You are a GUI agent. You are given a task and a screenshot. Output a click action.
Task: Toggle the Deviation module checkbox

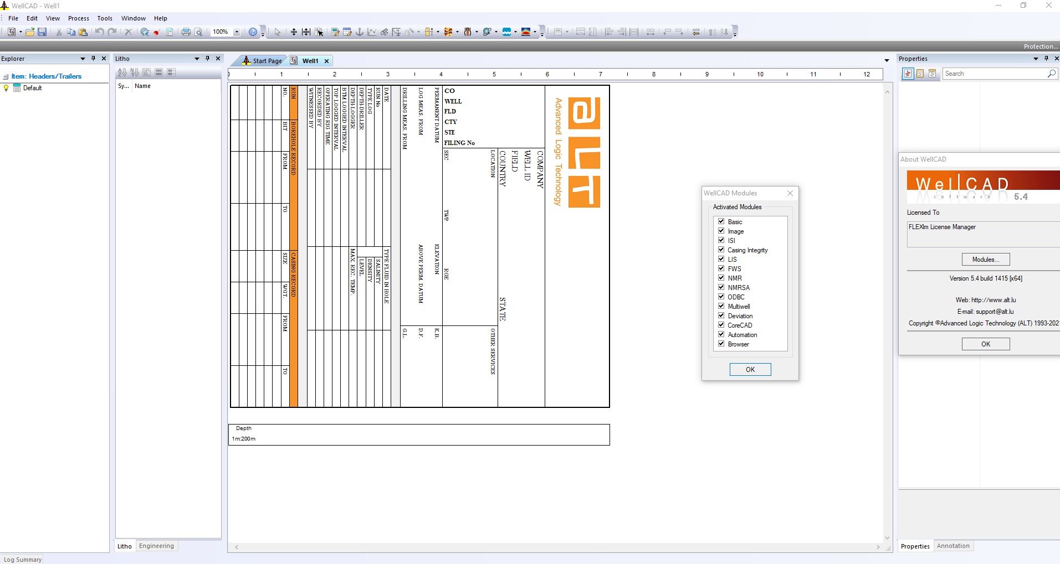[x=721, y=315]
